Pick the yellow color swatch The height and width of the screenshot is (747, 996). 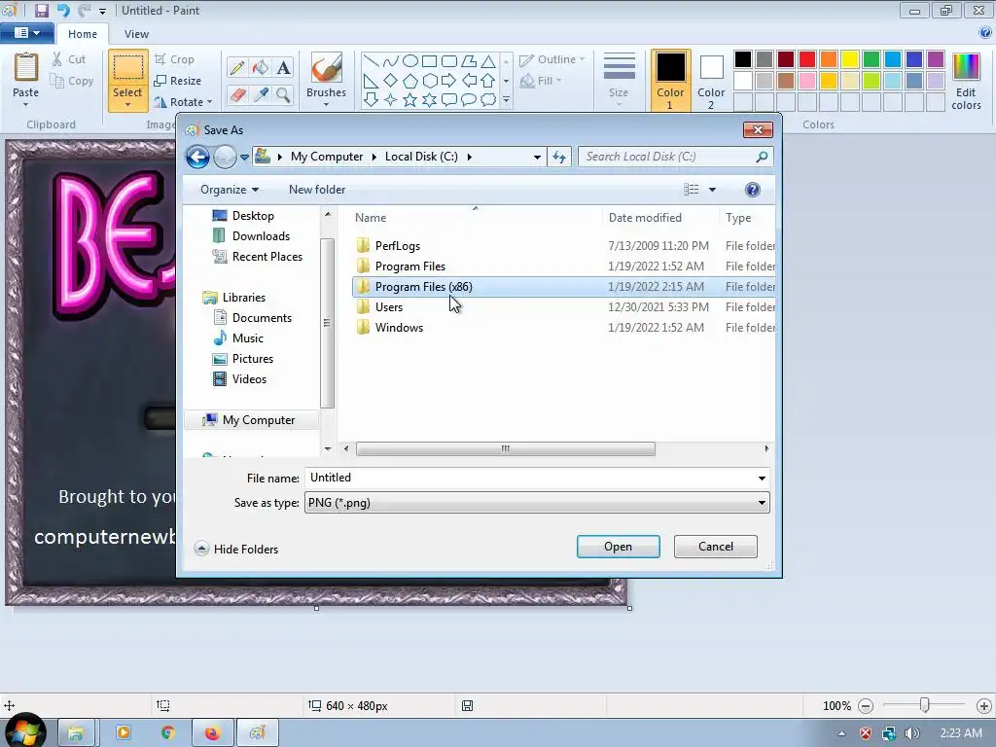[850, 59]
